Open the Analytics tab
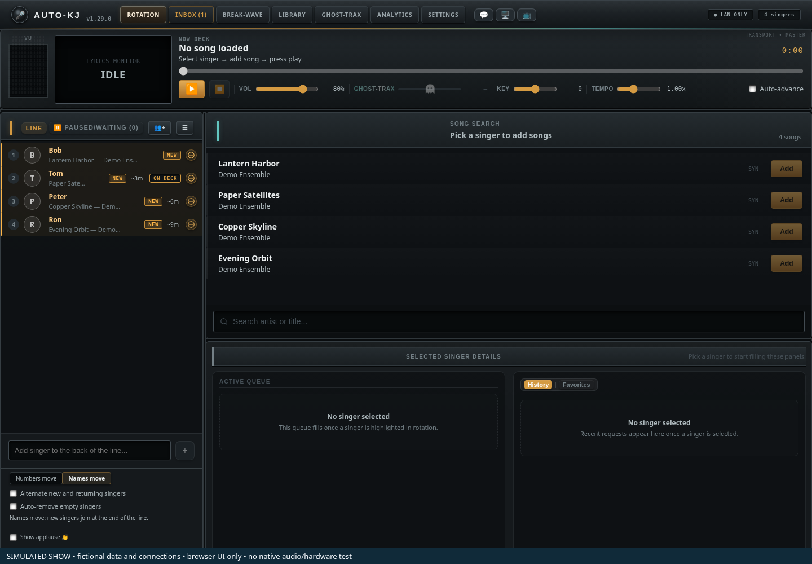The width and height of the screenshot is (812, 564). click(x=395, y=15)
